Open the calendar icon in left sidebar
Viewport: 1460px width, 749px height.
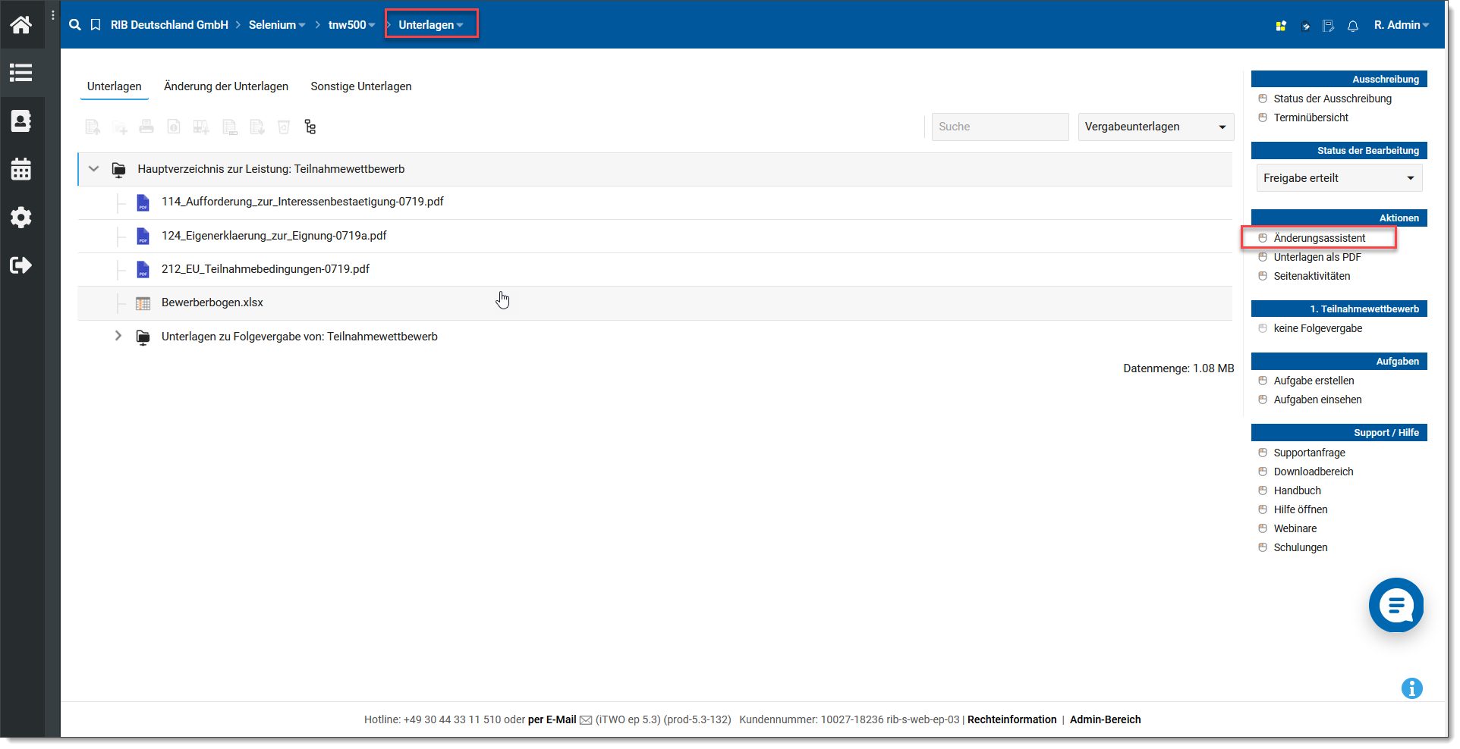21,169
